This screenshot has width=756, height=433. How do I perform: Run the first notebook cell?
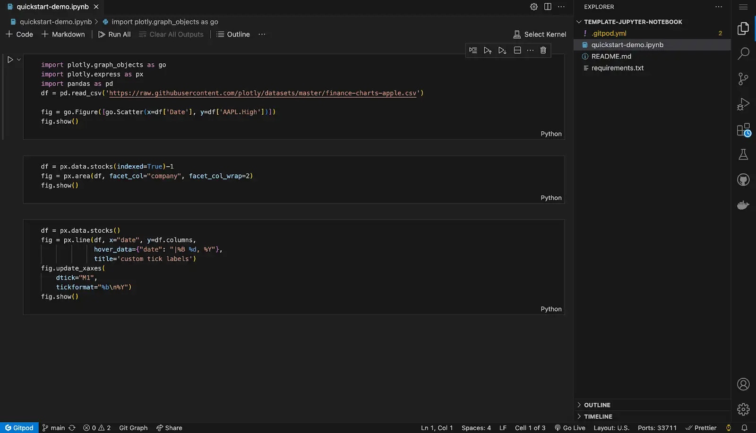[x=10, y=59]
